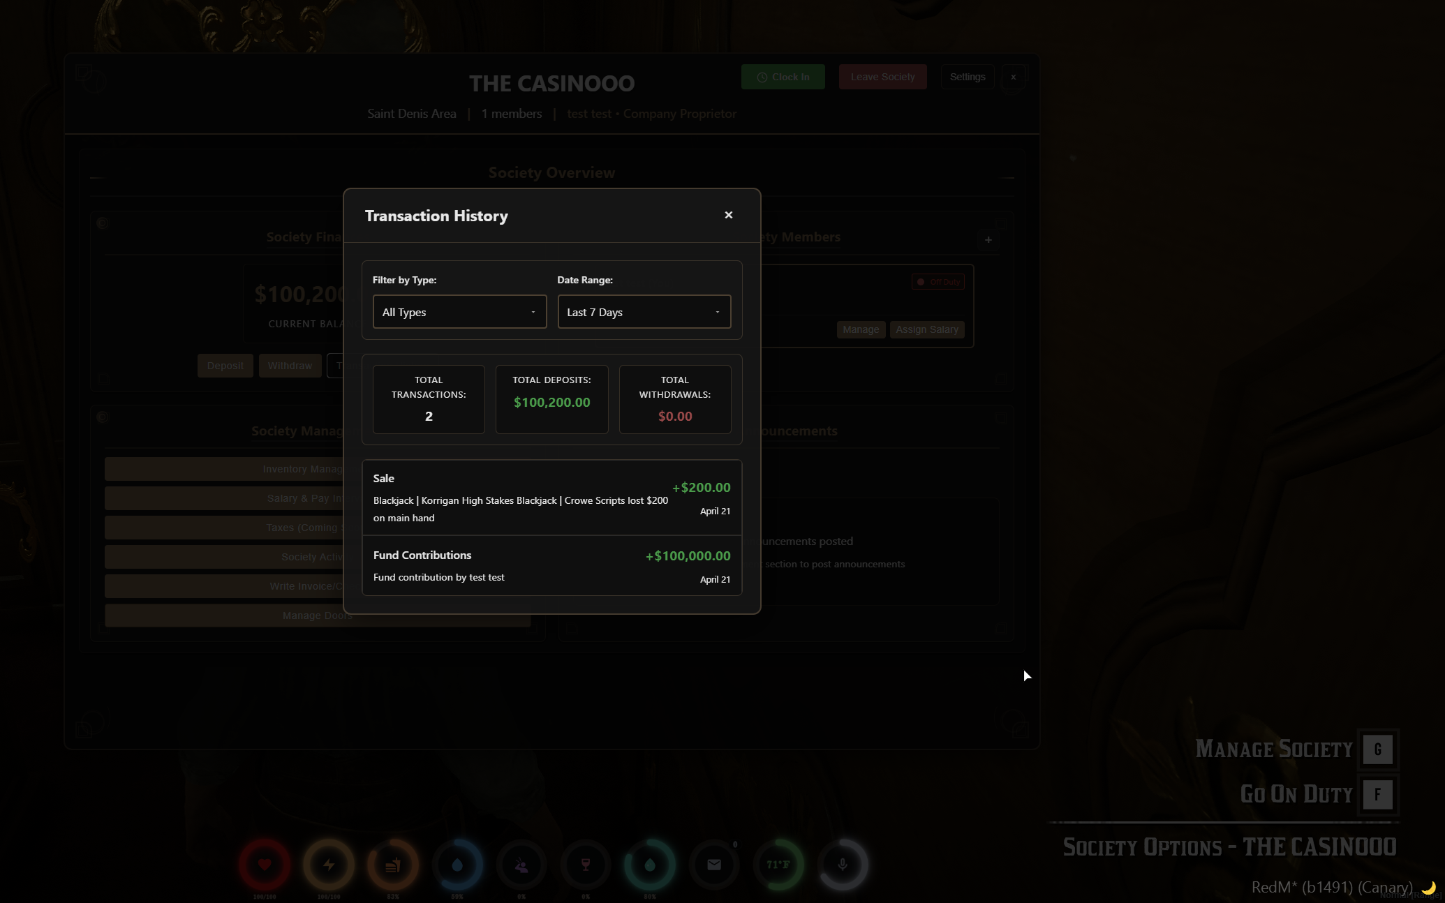Click the +$200.00 amount
Screen dimensions: 1445x903
click(x=701, y=488)
